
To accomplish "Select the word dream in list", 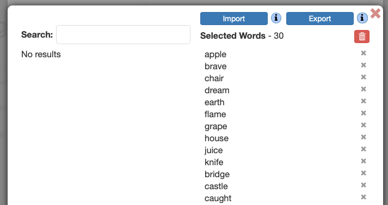I will (217, 90).
